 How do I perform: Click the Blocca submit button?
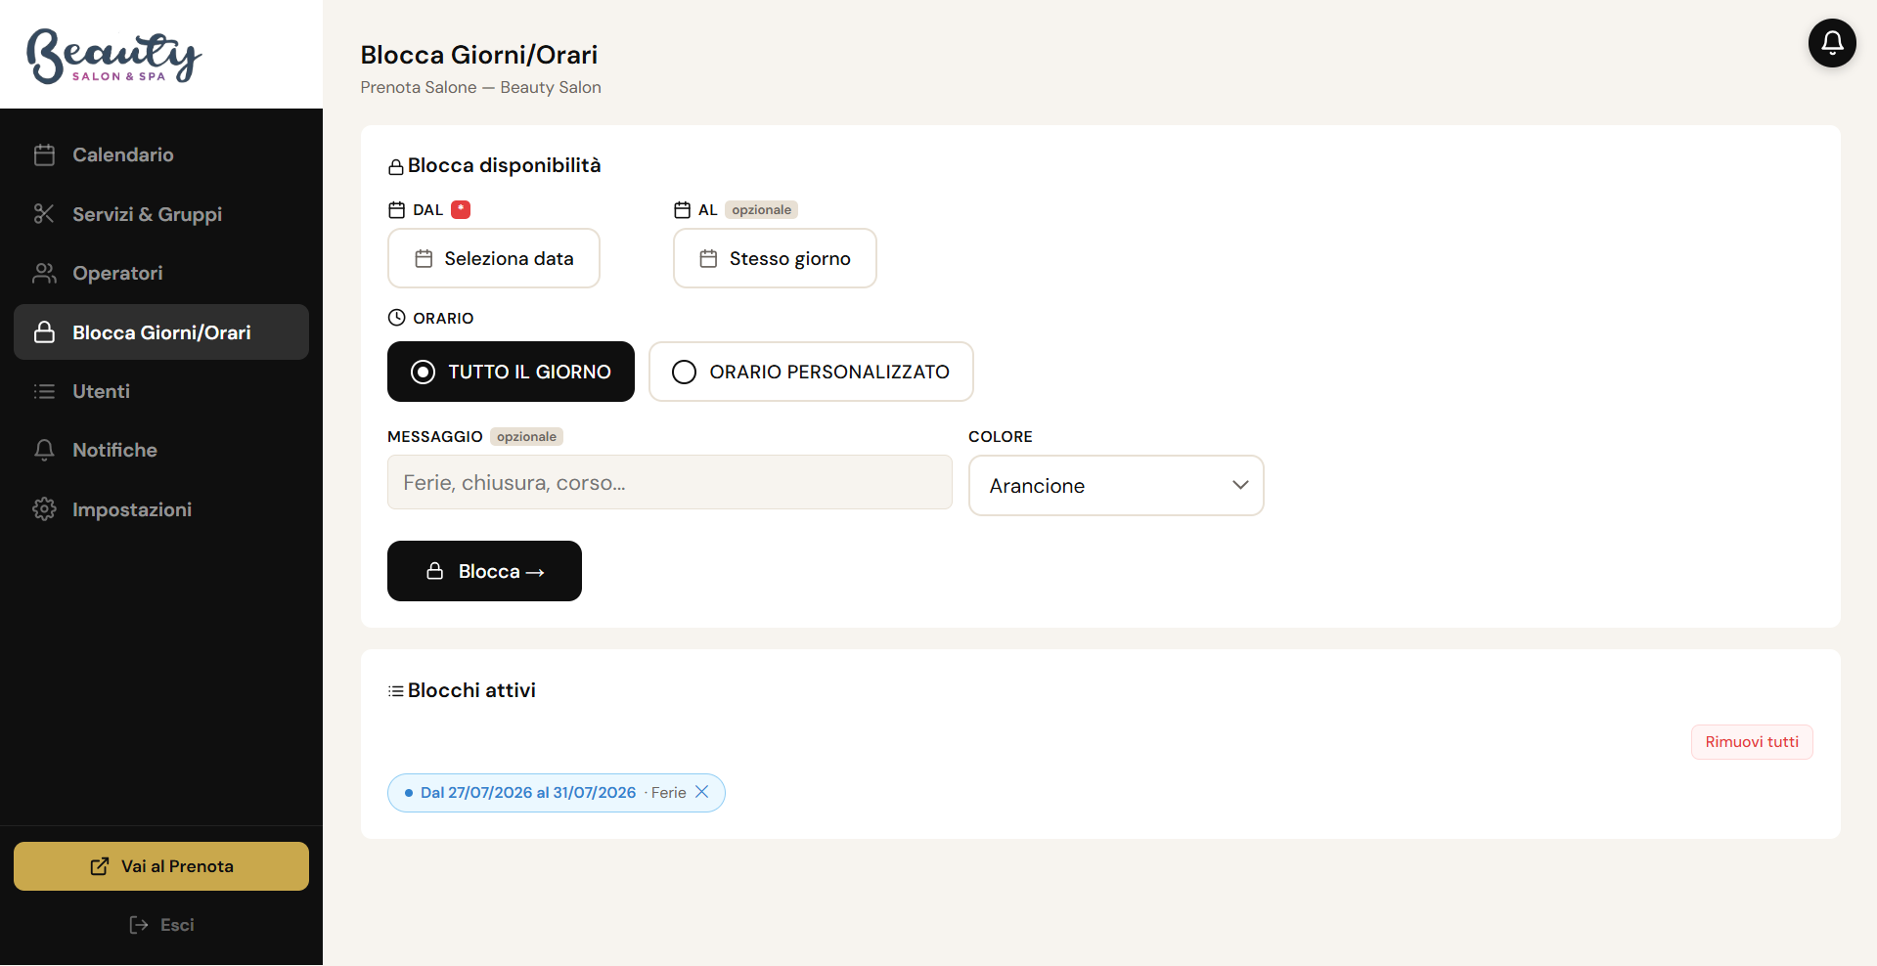coord(484,571)
